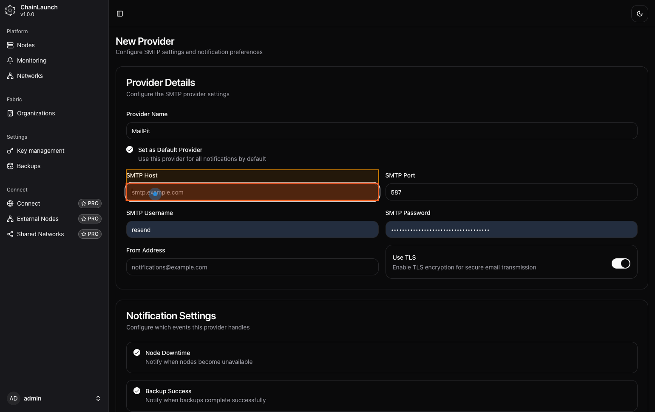This screenshot has height=412, width=655.
Task: Open the Backups settings page
Action: (28, 166)
